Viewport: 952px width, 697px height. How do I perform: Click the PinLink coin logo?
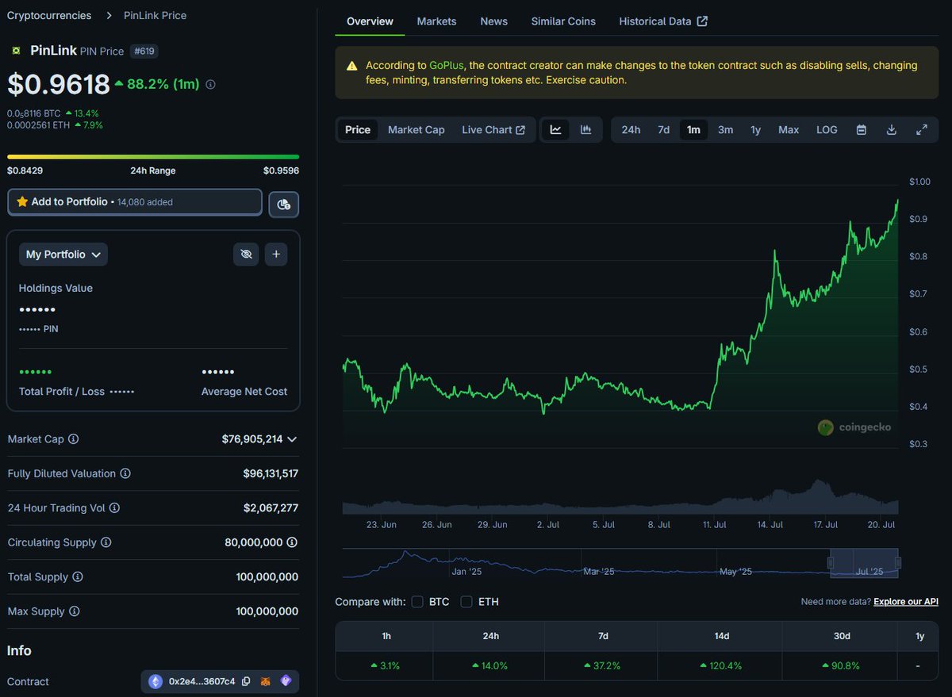click(x=16, y=51)
